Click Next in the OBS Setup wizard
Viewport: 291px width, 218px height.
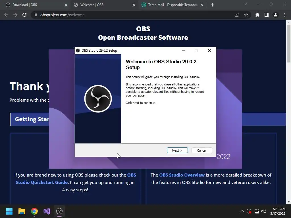click(x=177, y=150)
